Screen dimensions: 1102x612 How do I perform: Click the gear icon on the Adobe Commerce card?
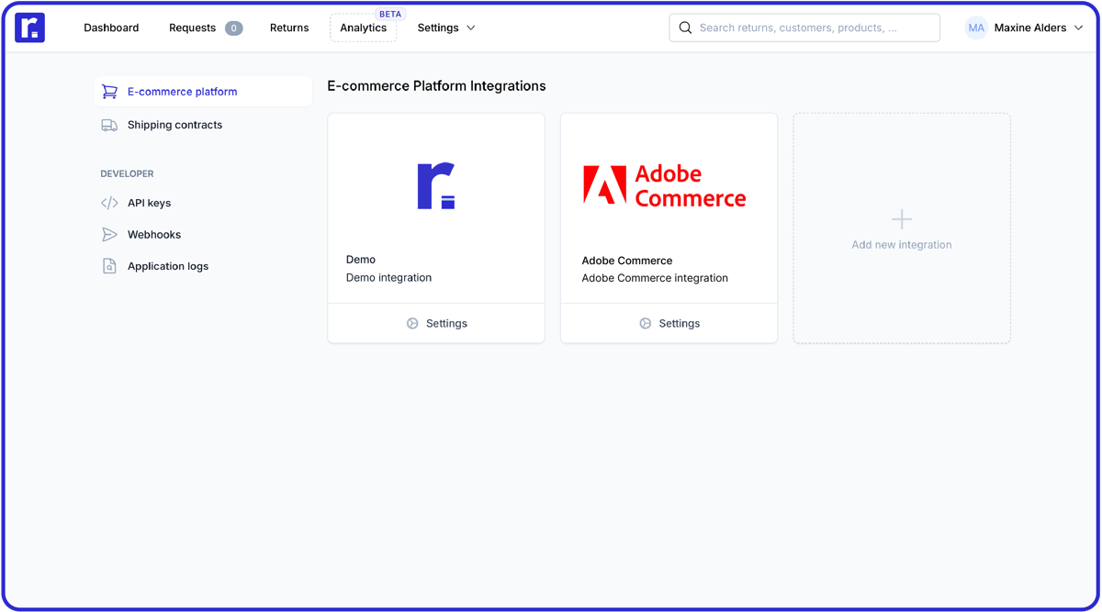tap(646, 323)
